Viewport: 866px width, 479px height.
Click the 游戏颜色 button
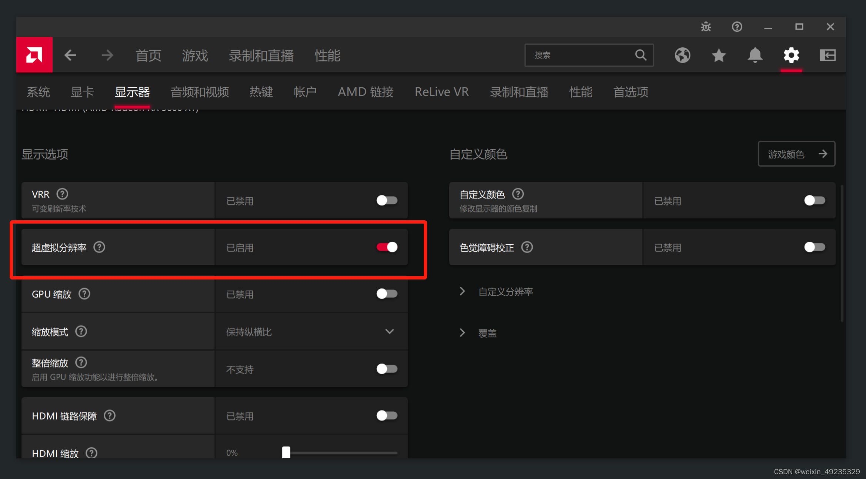(796, 154)
